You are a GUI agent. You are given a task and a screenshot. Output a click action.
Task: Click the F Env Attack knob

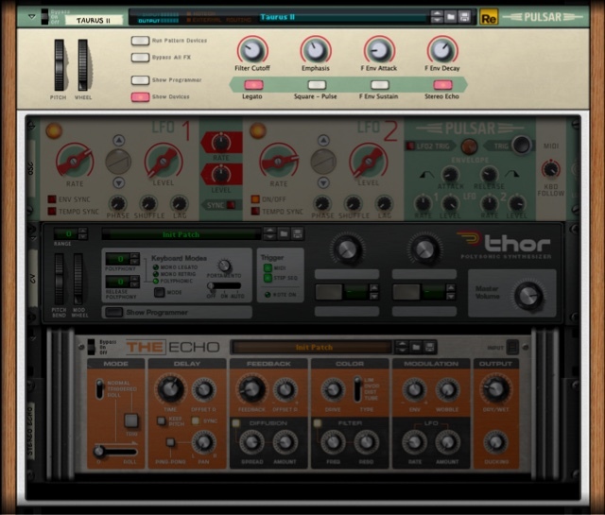click(x=379, y=50)
